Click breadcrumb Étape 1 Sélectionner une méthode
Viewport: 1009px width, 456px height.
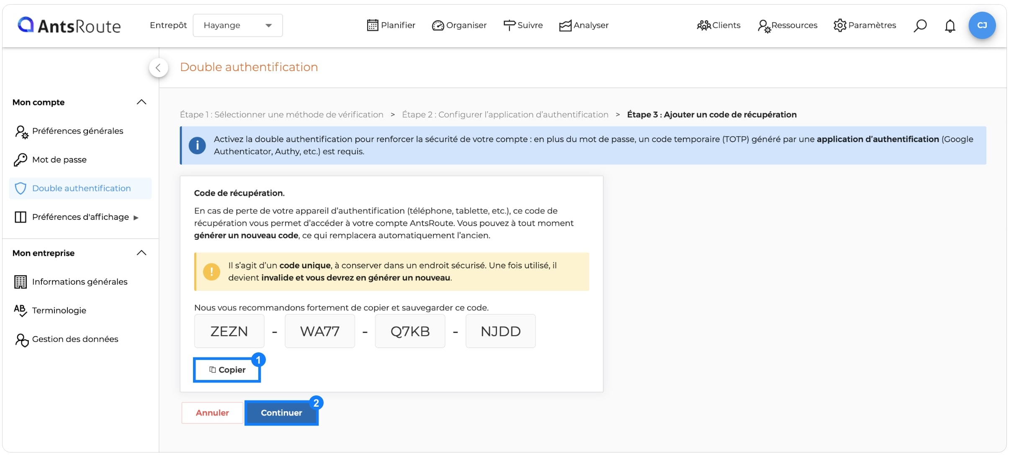282,115
